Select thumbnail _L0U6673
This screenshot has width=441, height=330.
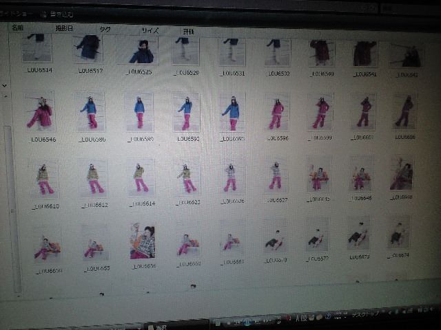coord(358,234)
